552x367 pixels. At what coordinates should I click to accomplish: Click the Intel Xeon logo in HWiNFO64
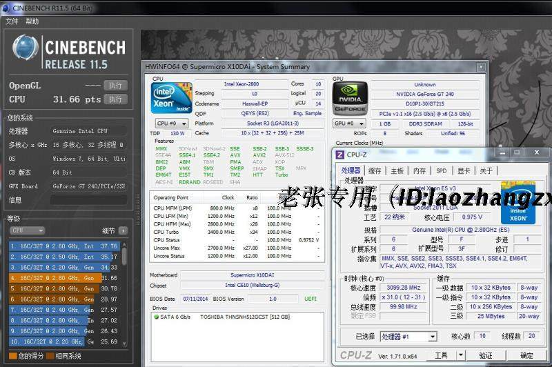pyautogui.click(x=171, y=98)
